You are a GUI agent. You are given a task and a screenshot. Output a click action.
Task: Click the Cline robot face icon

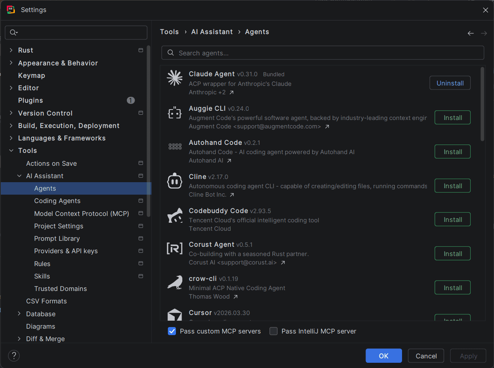click(175, 181)
